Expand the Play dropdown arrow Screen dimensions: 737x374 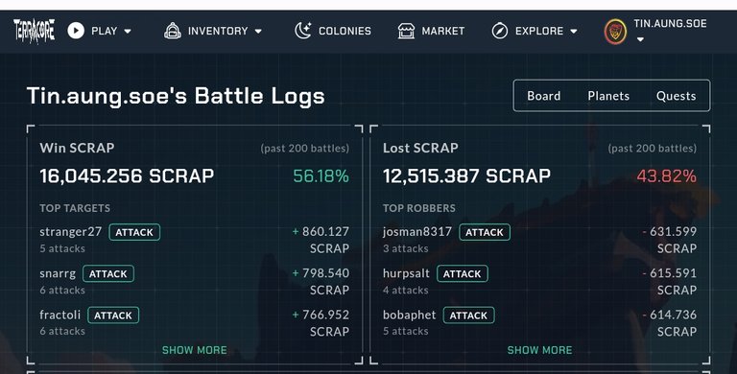point(128,32)
